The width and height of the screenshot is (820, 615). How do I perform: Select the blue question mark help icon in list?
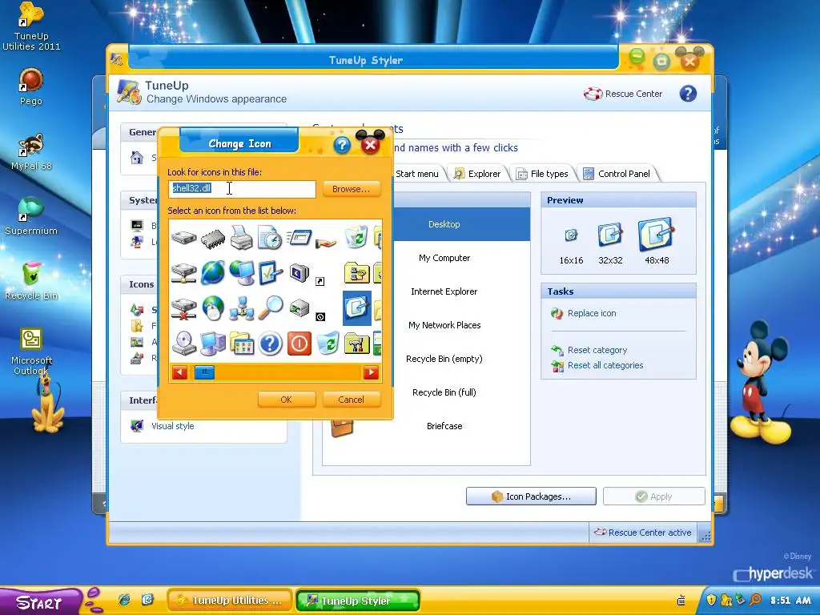click(271, 344)
